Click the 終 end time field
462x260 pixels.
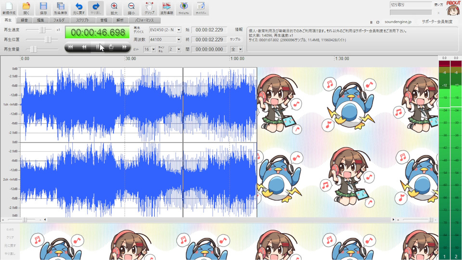point(209,39)
